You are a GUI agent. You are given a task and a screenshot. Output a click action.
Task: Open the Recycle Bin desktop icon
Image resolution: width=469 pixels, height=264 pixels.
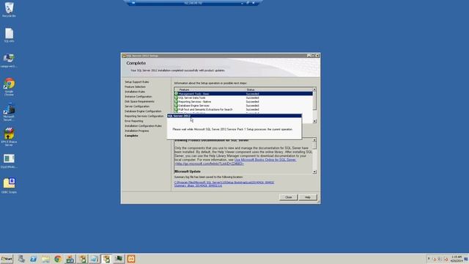click(9, 10)
